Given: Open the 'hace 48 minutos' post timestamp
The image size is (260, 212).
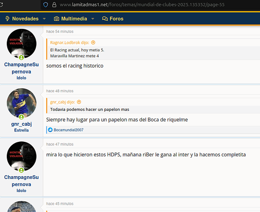Looking at the screenshot, I should [x=60, y=91].
